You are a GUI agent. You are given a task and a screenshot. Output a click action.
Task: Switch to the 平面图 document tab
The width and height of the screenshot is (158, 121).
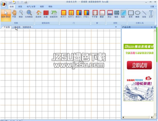point(6,27)
